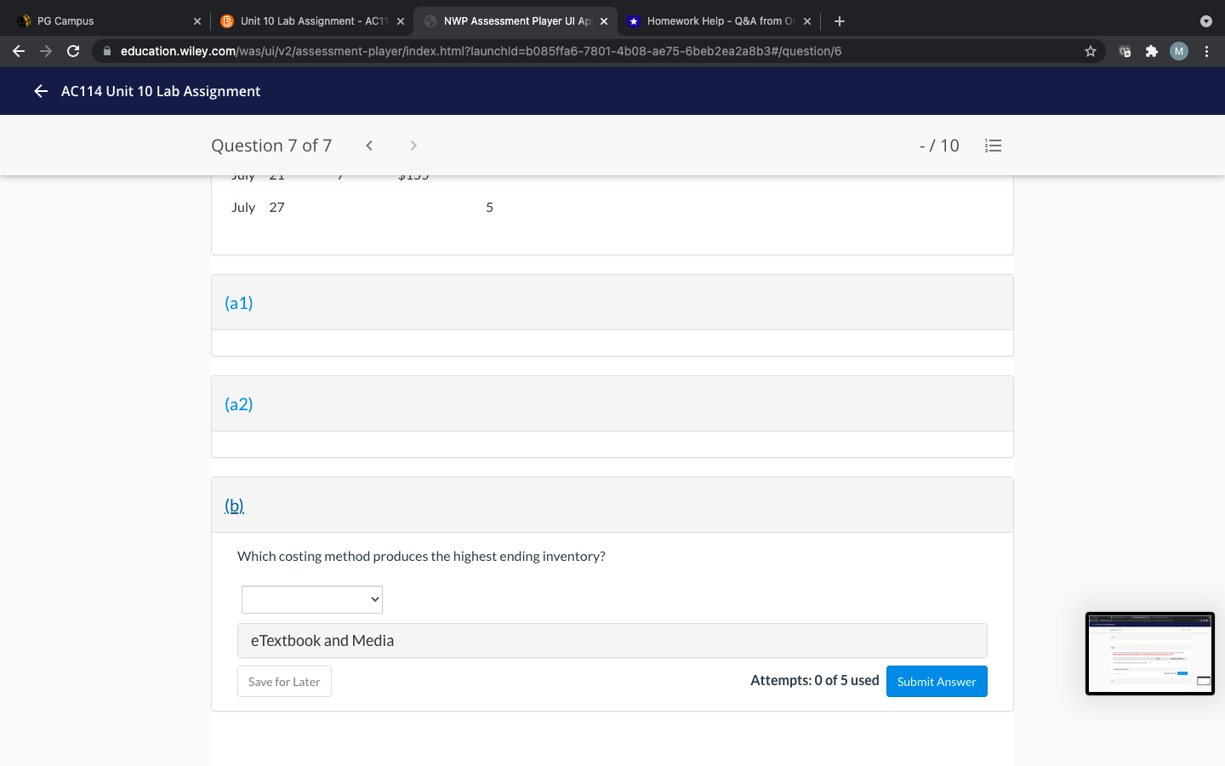Click Save for Later button
The width and height of the screenshot is (1225, 766).
point(284,682)
